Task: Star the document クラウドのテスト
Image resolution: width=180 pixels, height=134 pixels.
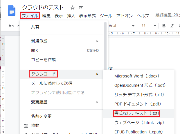Action: pyautogui.click(x=73, y=8)
